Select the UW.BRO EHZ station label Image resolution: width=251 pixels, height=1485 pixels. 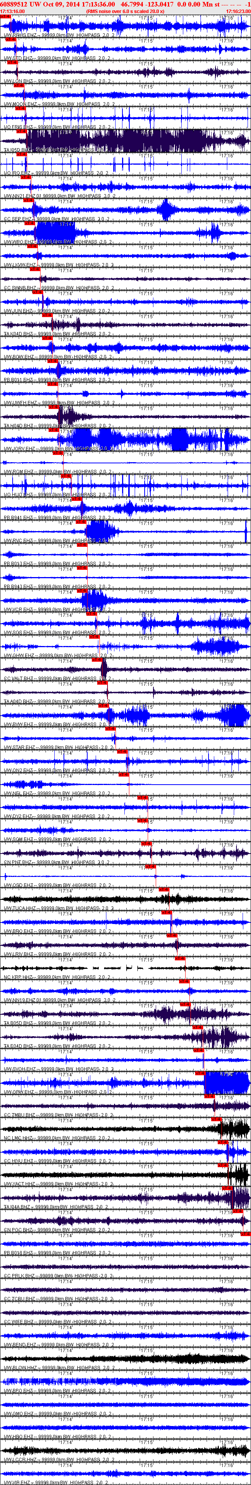57,932
